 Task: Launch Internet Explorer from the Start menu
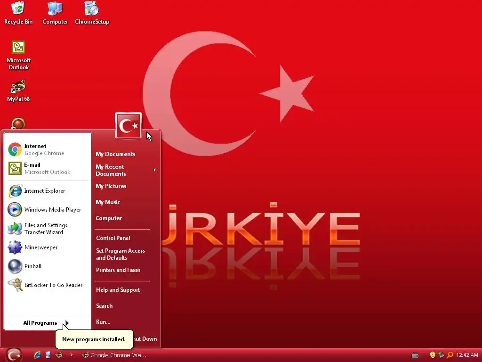click(x=48, y=191)
